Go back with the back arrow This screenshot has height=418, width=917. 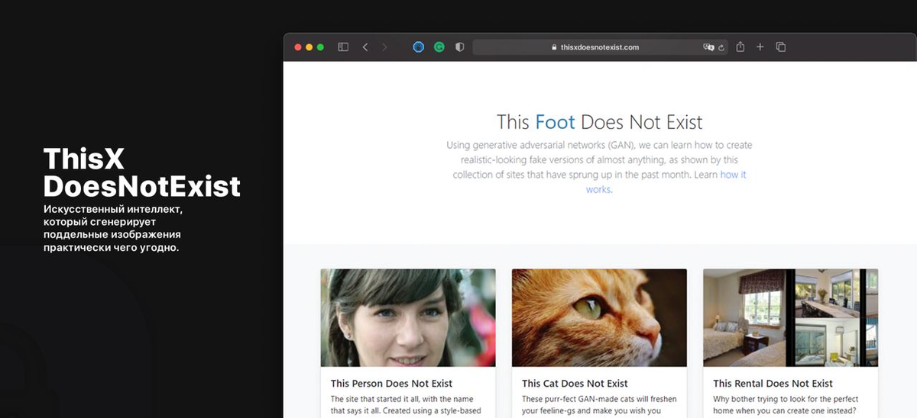pyautogui.click(x=365, y=47)
